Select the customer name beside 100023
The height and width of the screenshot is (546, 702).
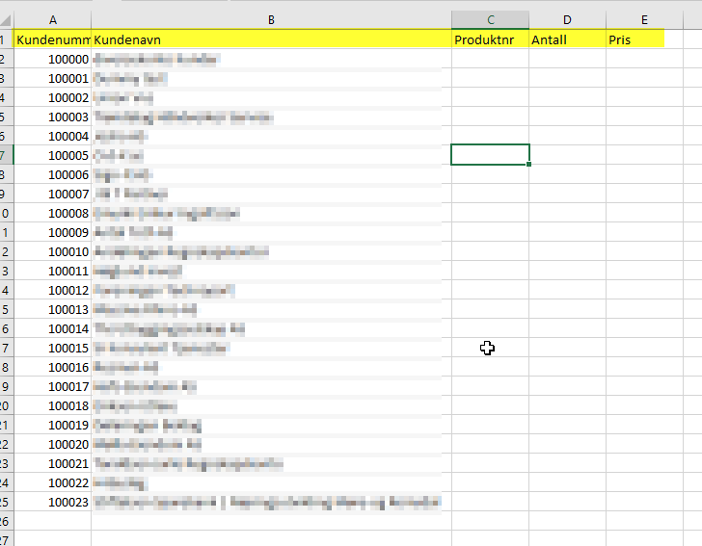268,502
